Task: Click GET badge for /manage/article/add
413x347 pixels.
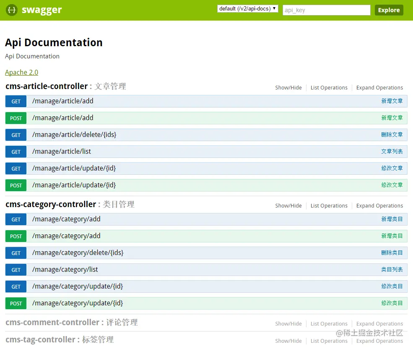Action: coord(16,101)
